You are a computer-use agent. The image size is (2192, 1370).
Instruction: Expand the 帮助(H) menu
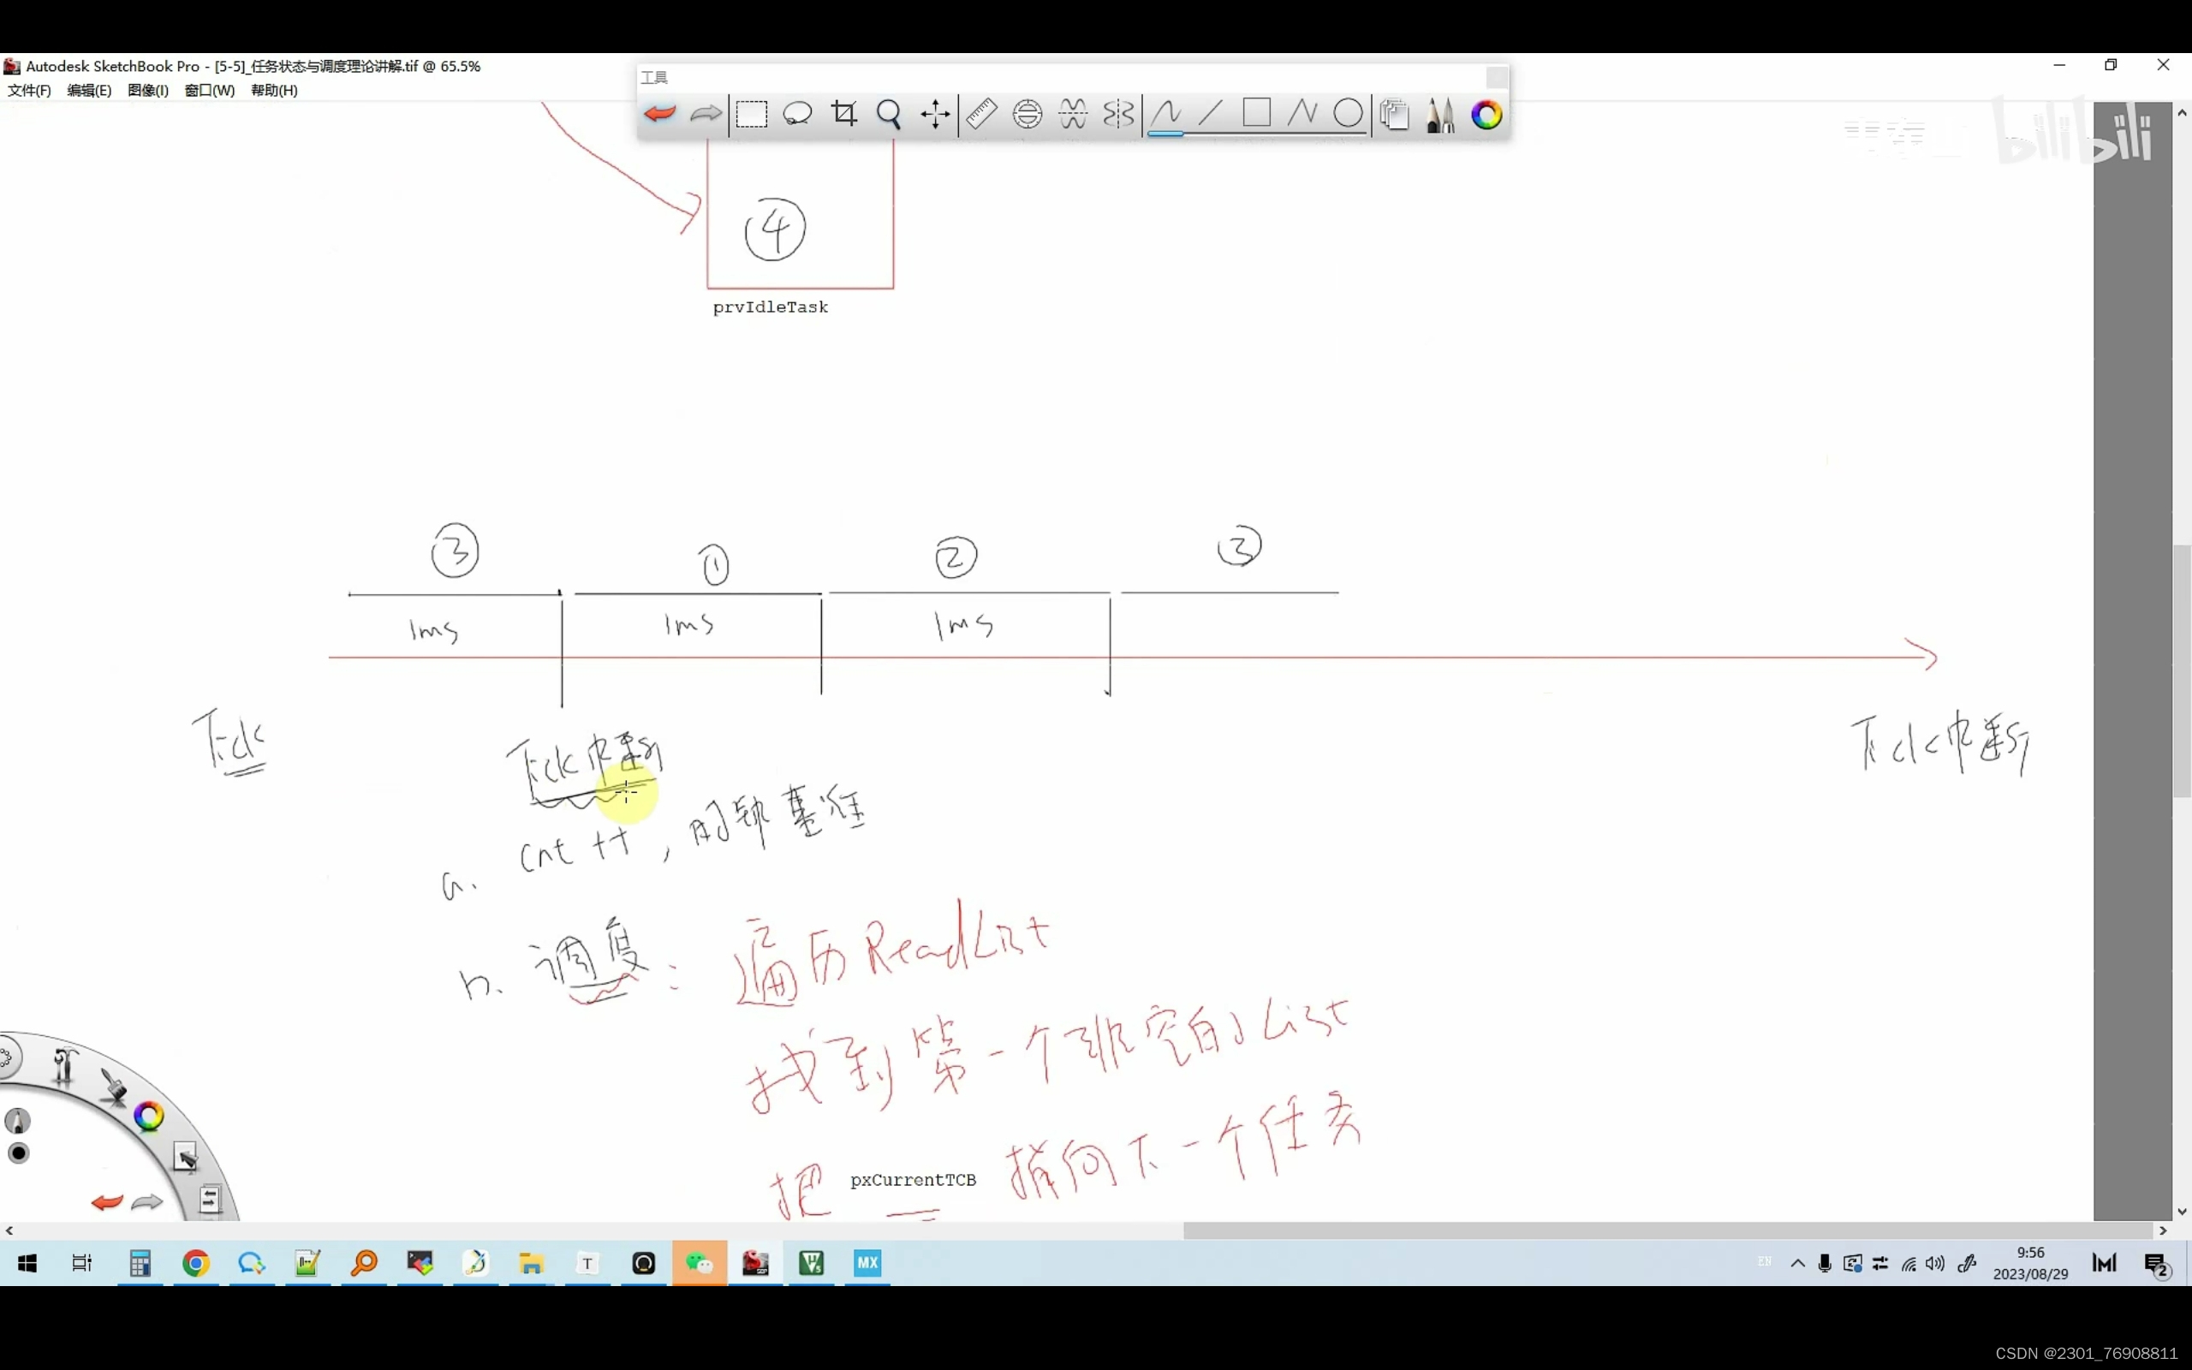(273, 91)
